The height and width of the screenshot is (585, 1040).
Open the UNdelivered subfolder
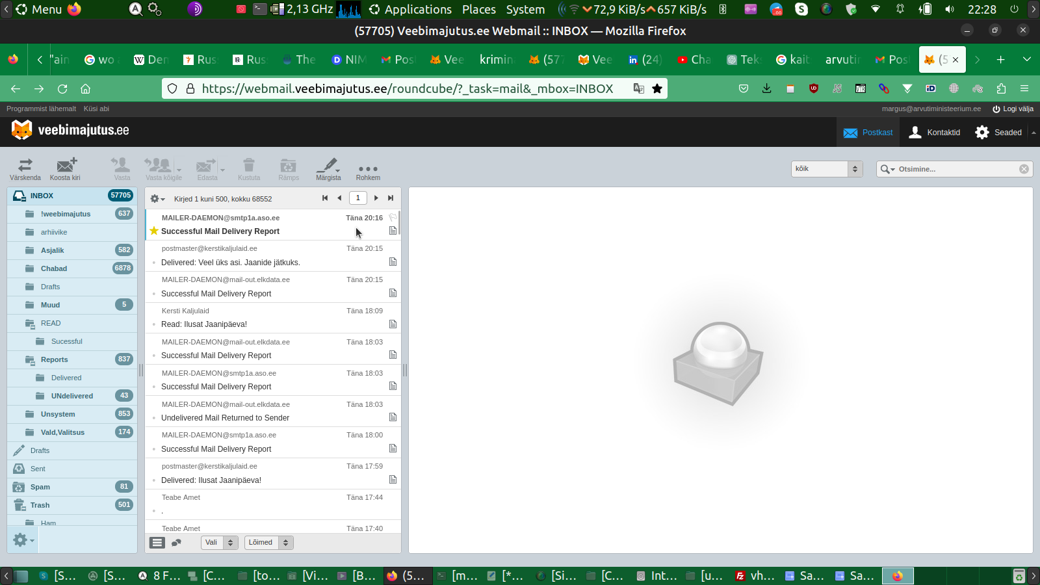pyautogui.click(x=72, y=396)
